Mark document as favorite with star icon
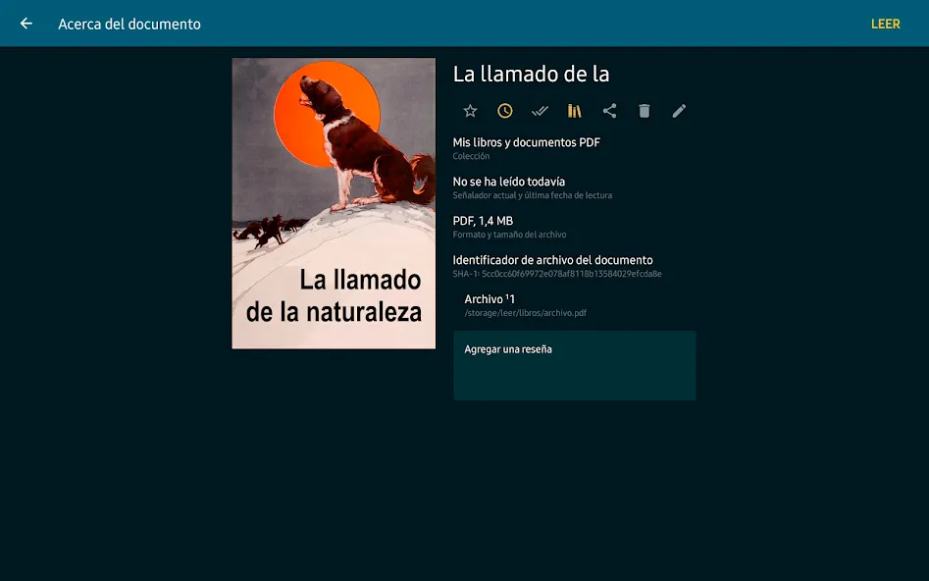This screenshot has width=929, height=581. [470, 111]
